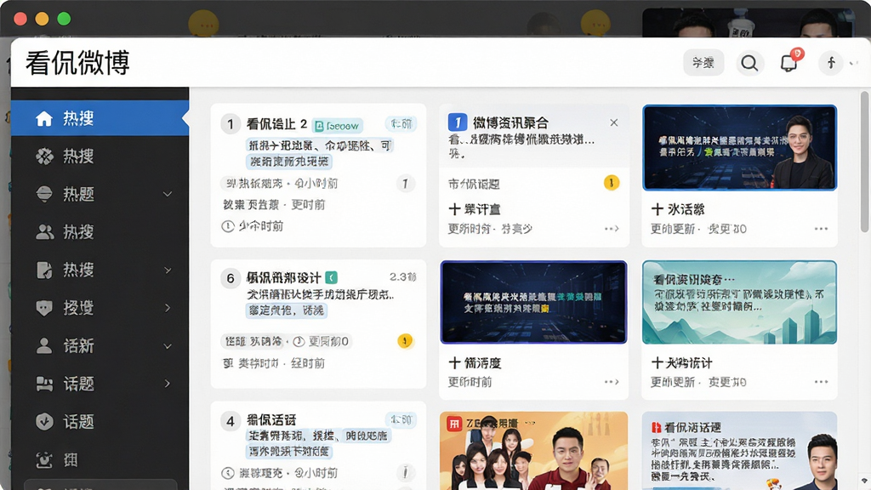871x490 pixels.
Task: Click the light-blue tag at card 4's top right
Action: point(401,419)
